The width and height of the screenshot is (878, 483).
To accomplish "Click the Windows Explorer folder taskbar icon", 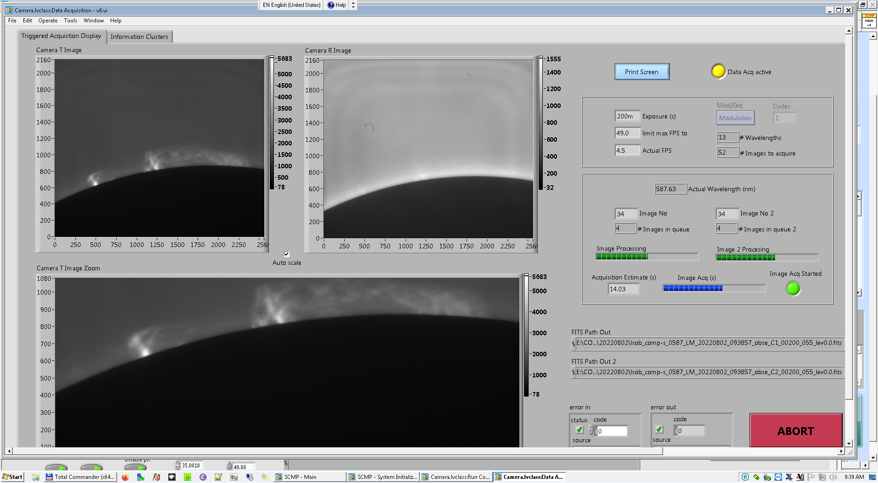I will pos(36,477).
